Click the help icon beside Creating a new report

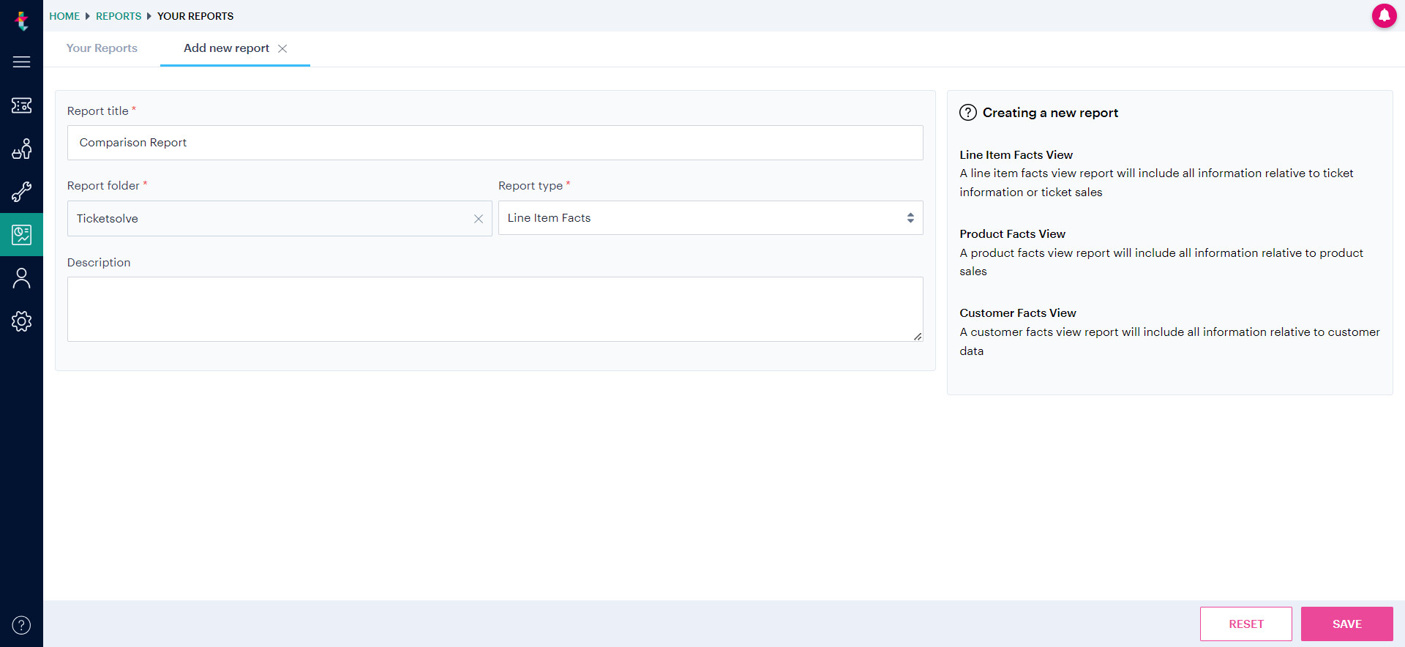coord(968,112)
